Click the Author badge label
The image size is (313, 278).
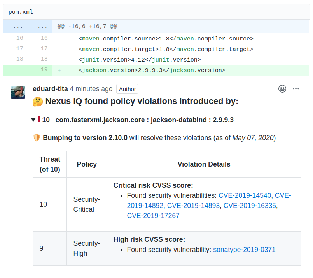point(127,89)
